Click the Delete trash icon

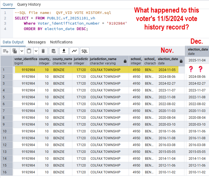[43, 51]
